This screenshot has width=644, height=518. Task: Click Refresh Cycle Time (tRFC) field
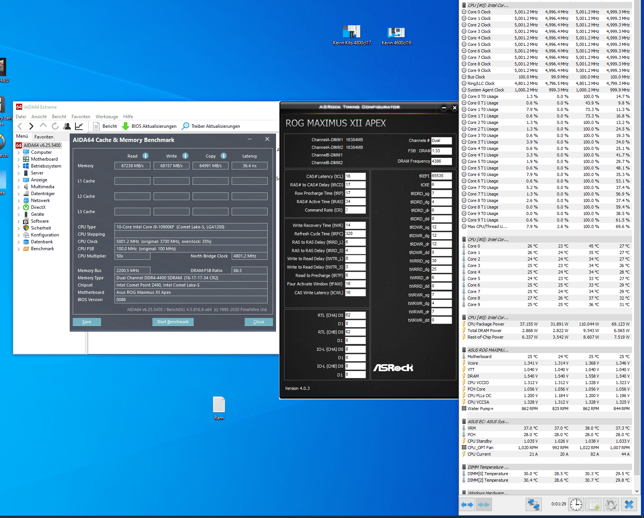355,234
